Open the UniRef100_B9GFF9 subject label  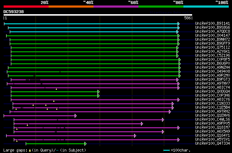pyautogui.click(x=212, y=43)
